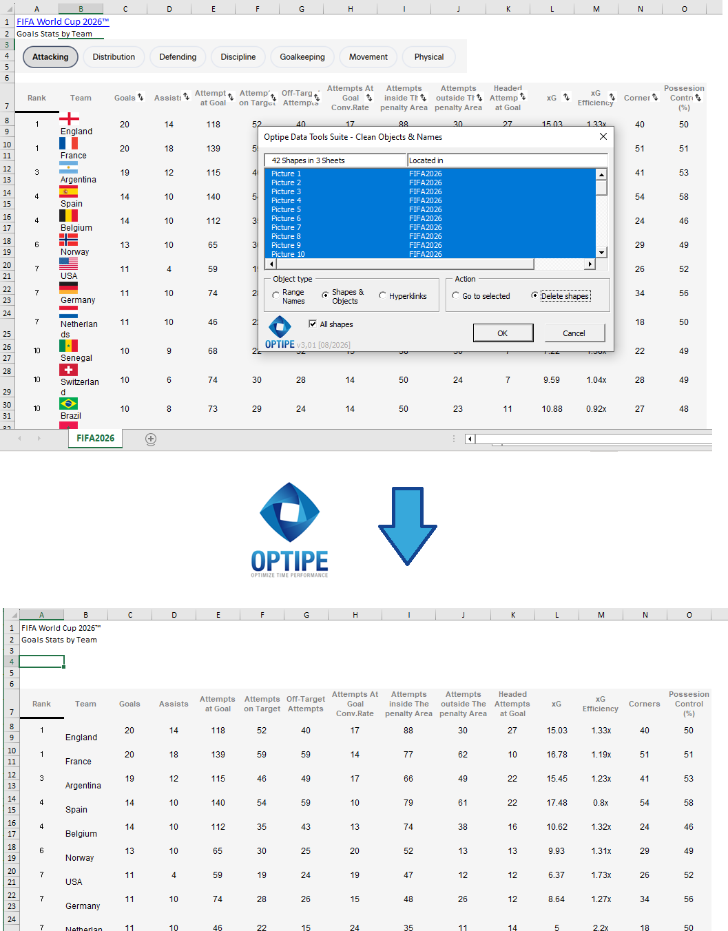Switch to the Distribution tab
728x931 pixels.
114,57
